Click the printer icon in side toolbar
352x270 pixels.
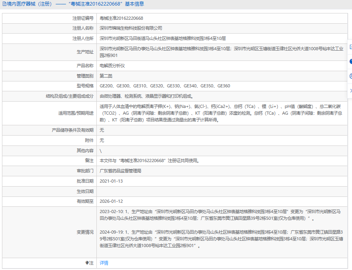pos(350,76)
